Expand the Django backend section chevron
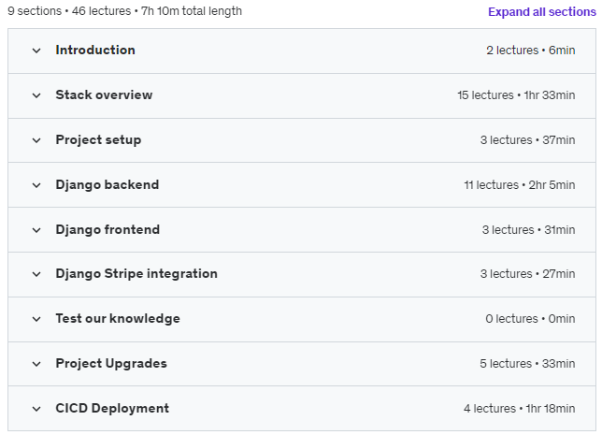 click(36, 185)
